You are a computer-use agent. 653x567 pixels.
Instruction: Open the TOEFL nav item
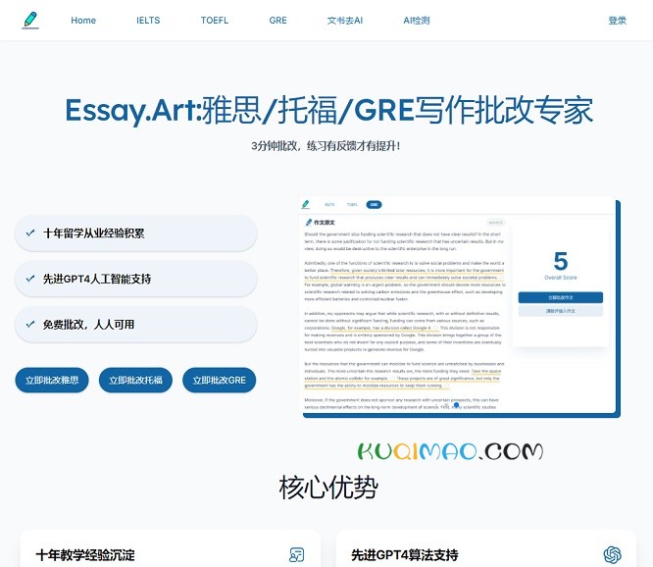(215, 21)
